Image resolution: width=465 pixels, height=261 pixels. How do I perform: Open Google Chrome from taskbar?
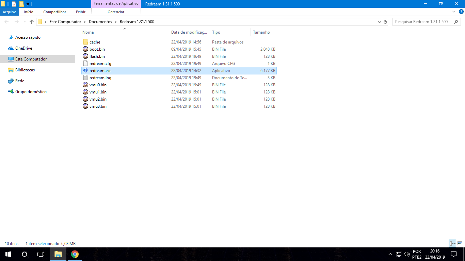[x=75, y=254]
